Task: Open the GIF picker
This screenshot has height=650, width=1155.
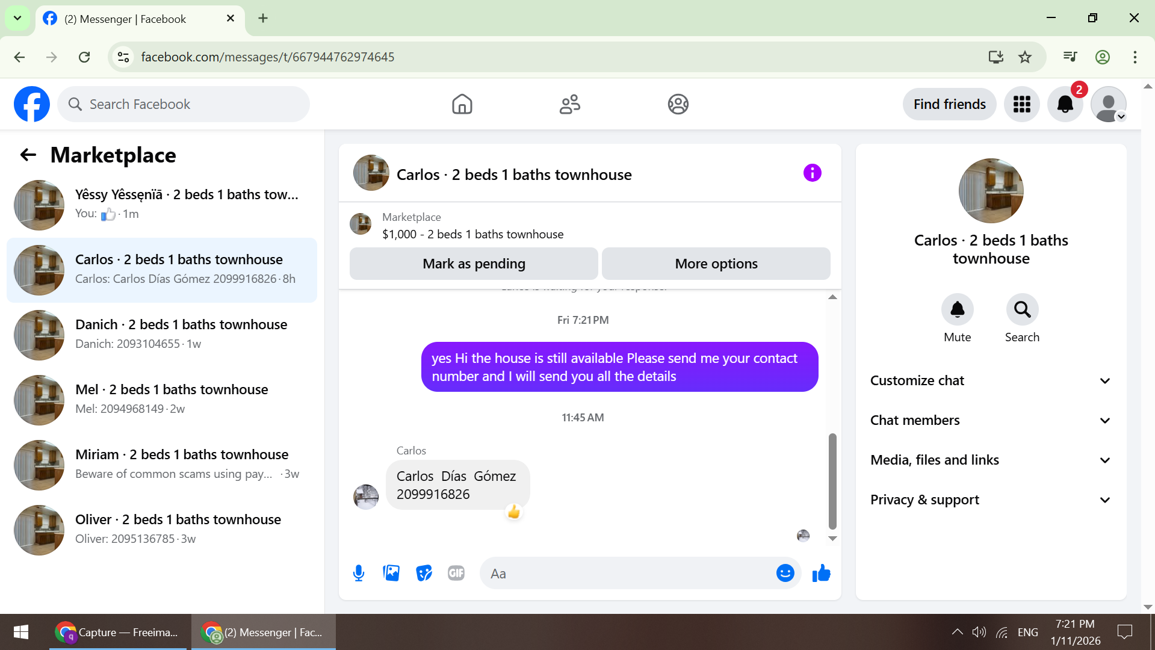Action: pyautogui.click(x=456, y=573)
